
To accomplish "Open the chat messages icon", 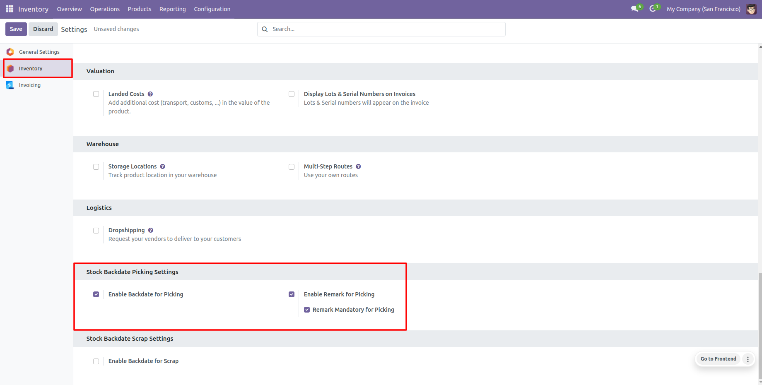I will (x=634, y=9).
